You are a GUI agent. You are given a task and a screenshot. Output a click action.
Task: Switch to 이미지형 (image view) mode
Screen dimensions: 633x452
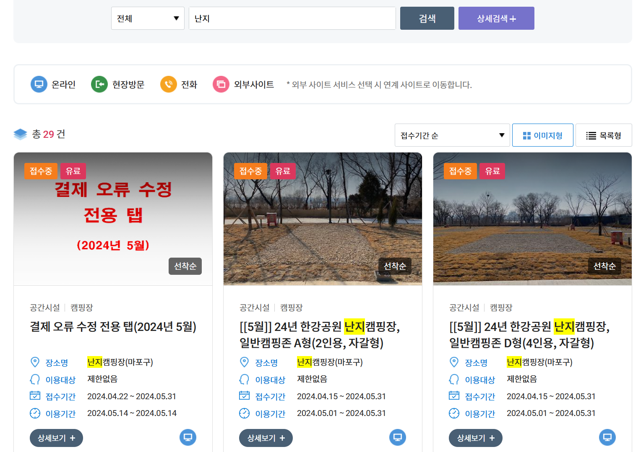tap(542, 135)
